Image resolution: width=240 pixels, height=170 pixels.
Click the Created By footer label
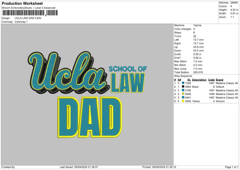coord(8,167)
